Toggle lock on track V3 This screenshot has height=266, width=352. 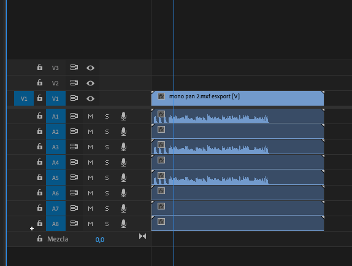(40, 67)
